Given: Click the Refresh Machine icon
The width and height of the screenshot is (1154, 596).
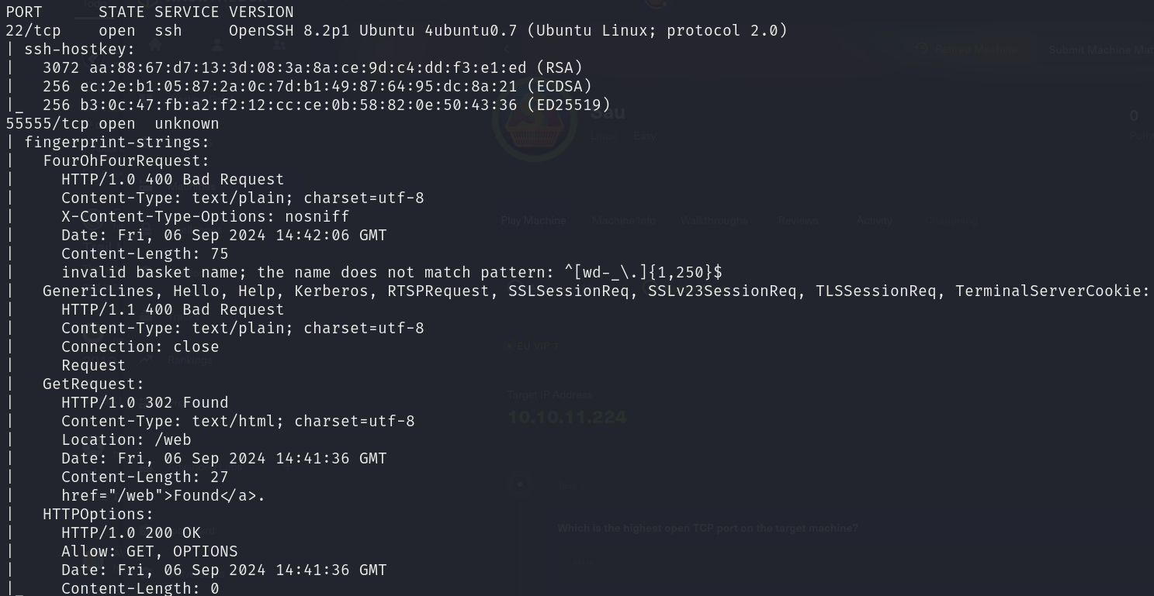Looking at the screenshot, I should click(922, 49).
